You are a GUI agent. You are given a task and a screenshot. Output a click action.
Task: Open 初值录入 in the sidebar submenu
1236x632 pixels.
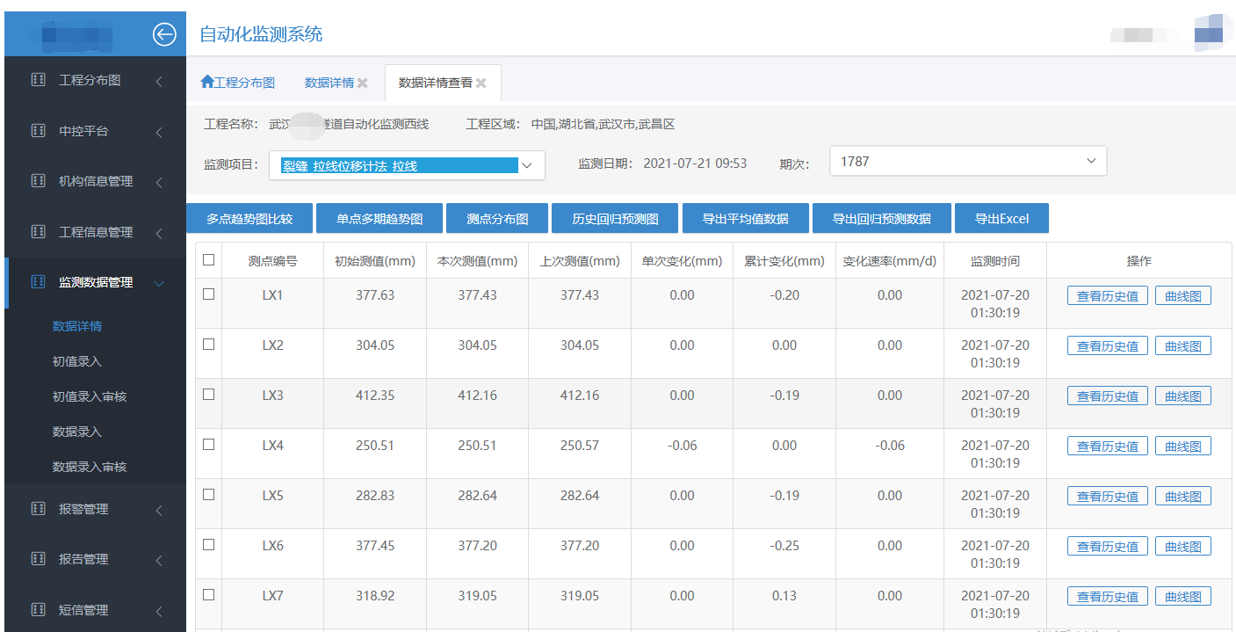pos(77,361)
